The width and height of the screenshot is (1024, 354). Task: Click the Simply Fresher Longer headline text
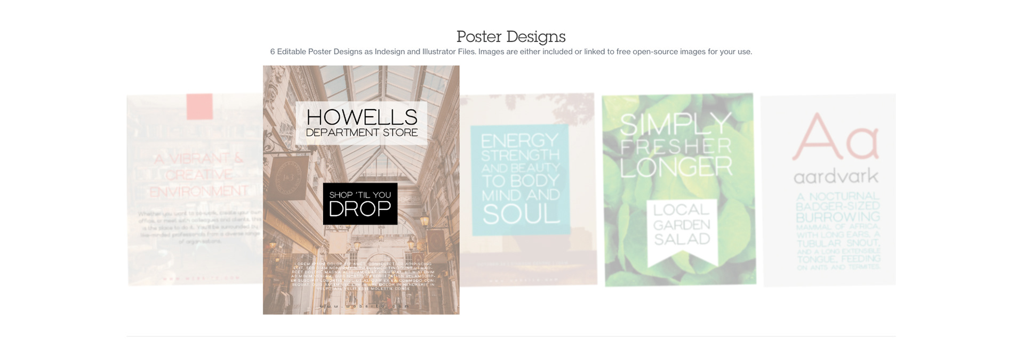coord(676,145)
